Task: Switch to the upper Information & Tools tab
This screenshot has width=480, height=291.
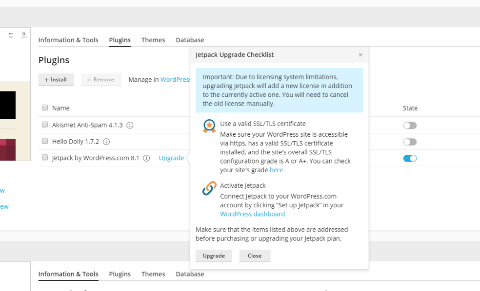Action: click(x=68, y=40)
